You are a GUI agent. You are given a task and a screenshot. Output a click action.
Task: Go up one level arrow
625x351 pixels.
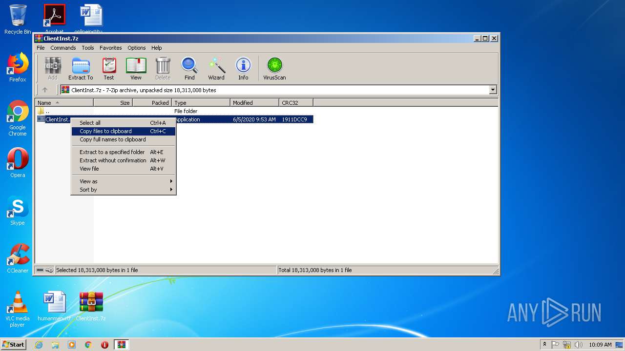point(45,90)
